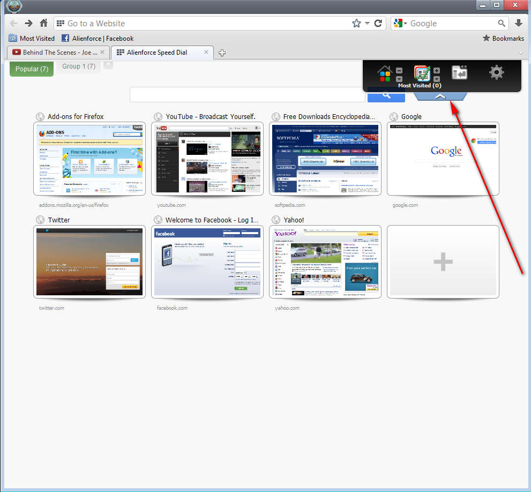Image resolution: width=531 pixels, height=492 pixels.
Task: Open the downloads arrow icon
Action: [x=519, y=23]
